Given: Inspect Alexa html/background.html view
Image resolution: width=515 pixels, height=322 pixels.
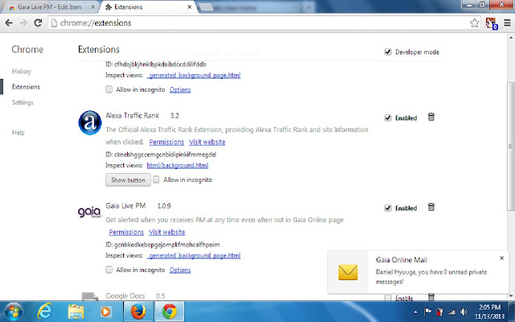Looking at the screenshot, I should 177,165.
